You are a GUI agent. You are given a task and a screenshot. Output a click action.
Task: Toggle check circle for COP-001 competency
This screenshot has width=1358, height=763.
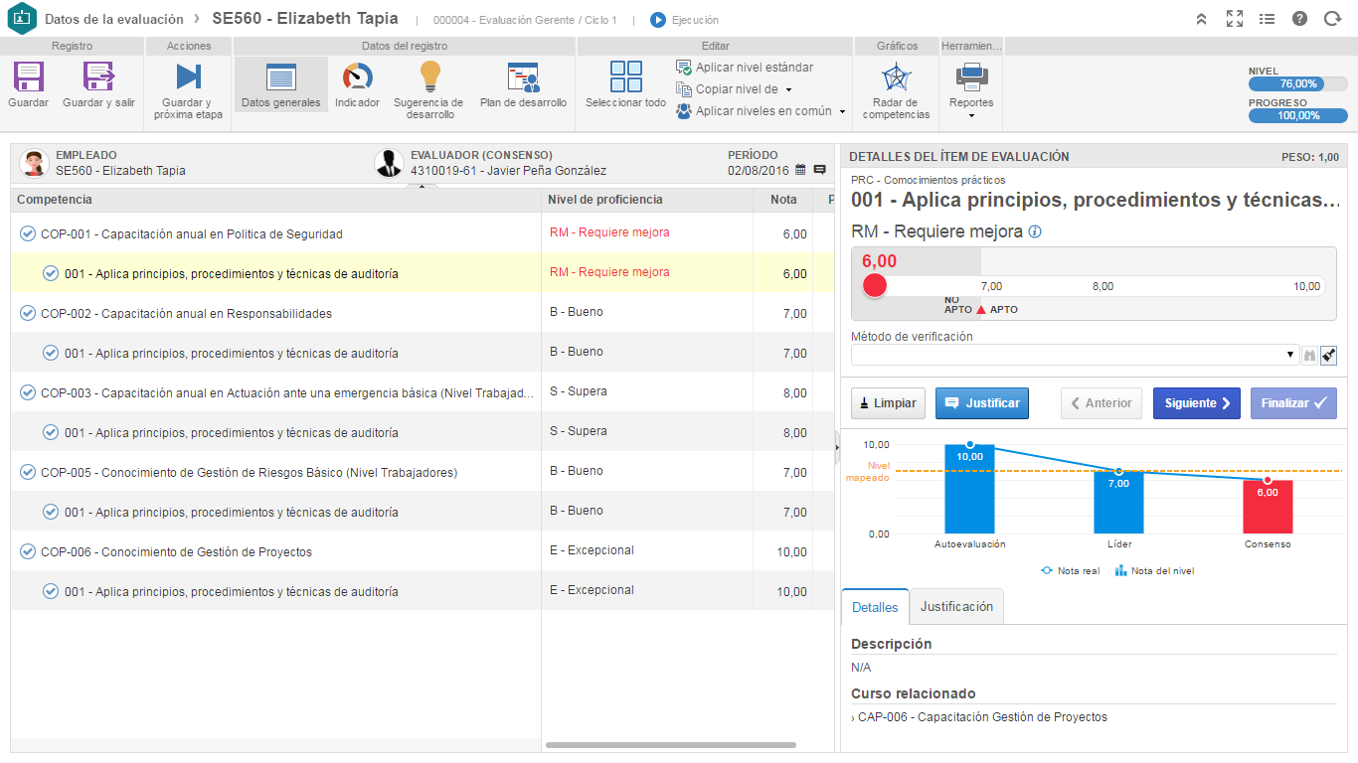28,233
